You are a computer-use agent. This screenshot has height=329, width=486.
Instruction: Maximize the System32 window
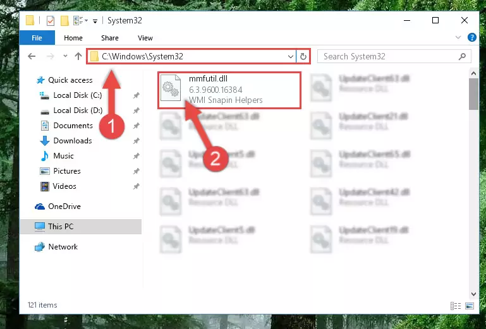pyautogui.click(x=435, y=20)
